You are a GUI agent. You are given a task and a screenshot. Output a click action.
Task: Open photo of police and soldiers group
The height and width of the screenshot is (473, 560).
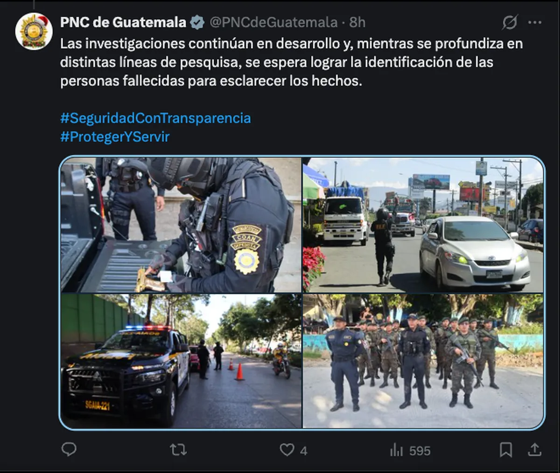(x=423, y=361)
